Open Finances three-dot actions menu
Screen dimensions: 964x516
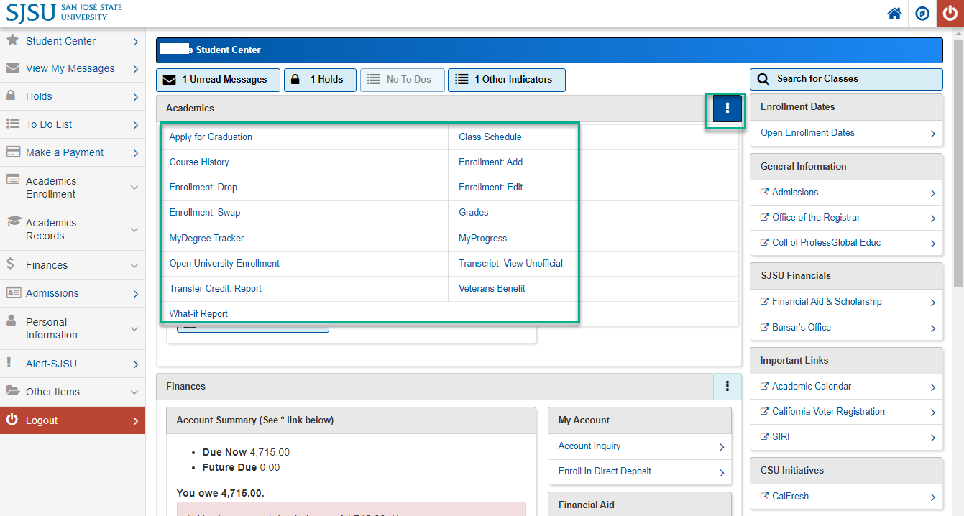click(727, 387)
